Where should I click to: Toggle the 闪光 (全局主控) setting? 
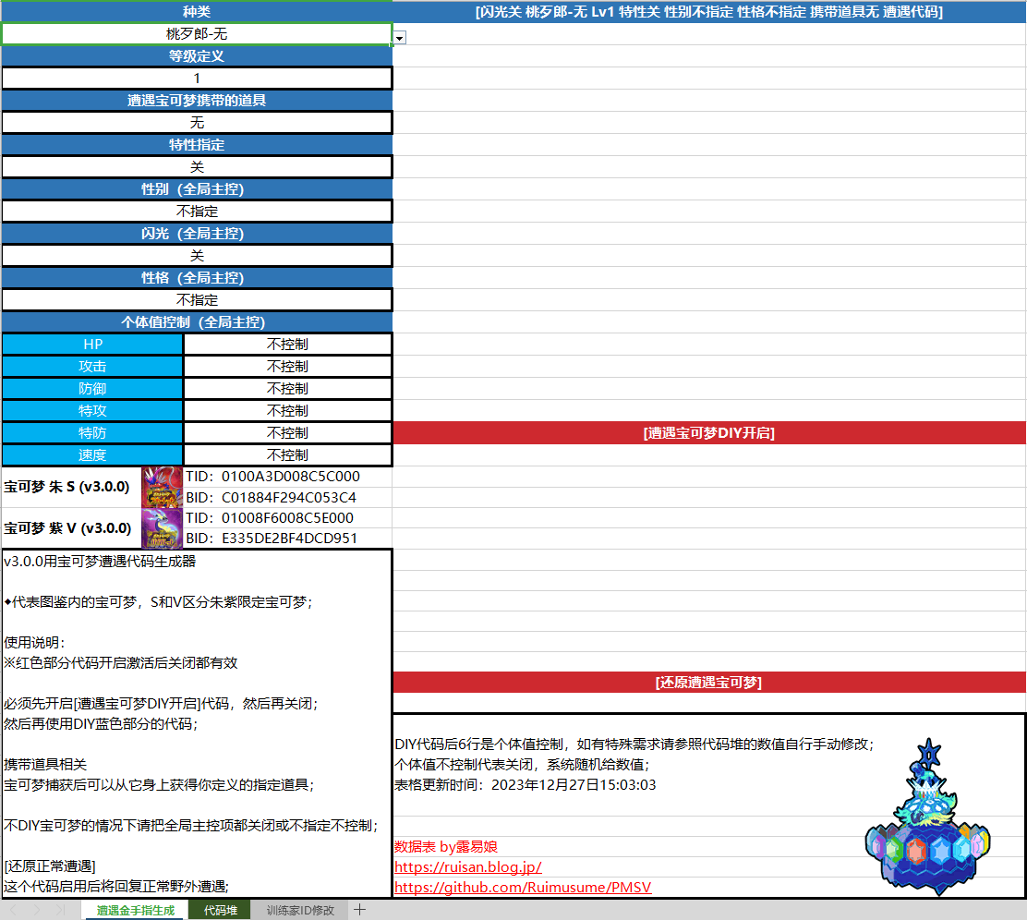click(x=196, y=255)
